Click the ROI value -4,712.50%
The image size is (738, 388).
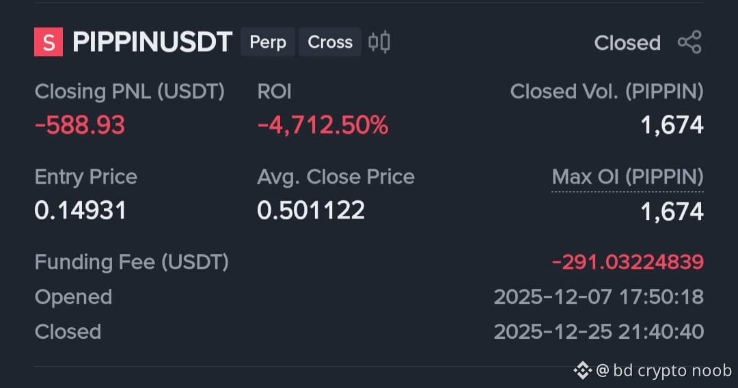[323, 125]
